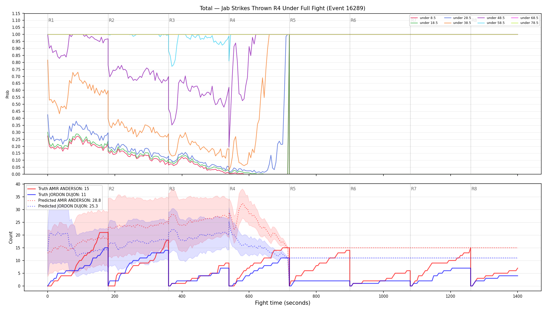Click the purple line swatch for under 48.5
Viewport: 547px width, 312px height.
(481, 18)
